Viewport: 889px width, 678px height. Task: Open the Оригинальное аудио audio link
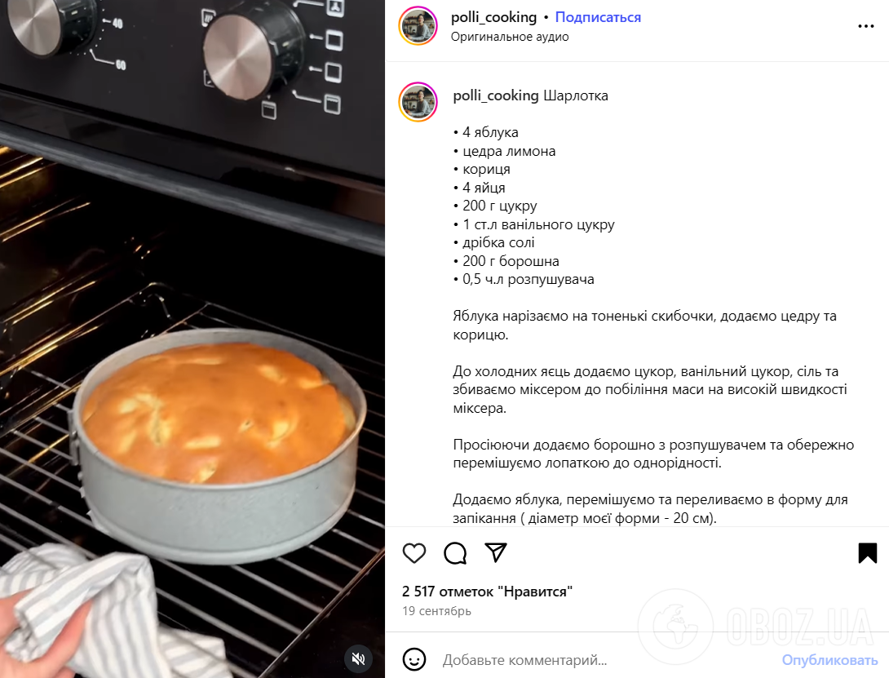(510, 37)
